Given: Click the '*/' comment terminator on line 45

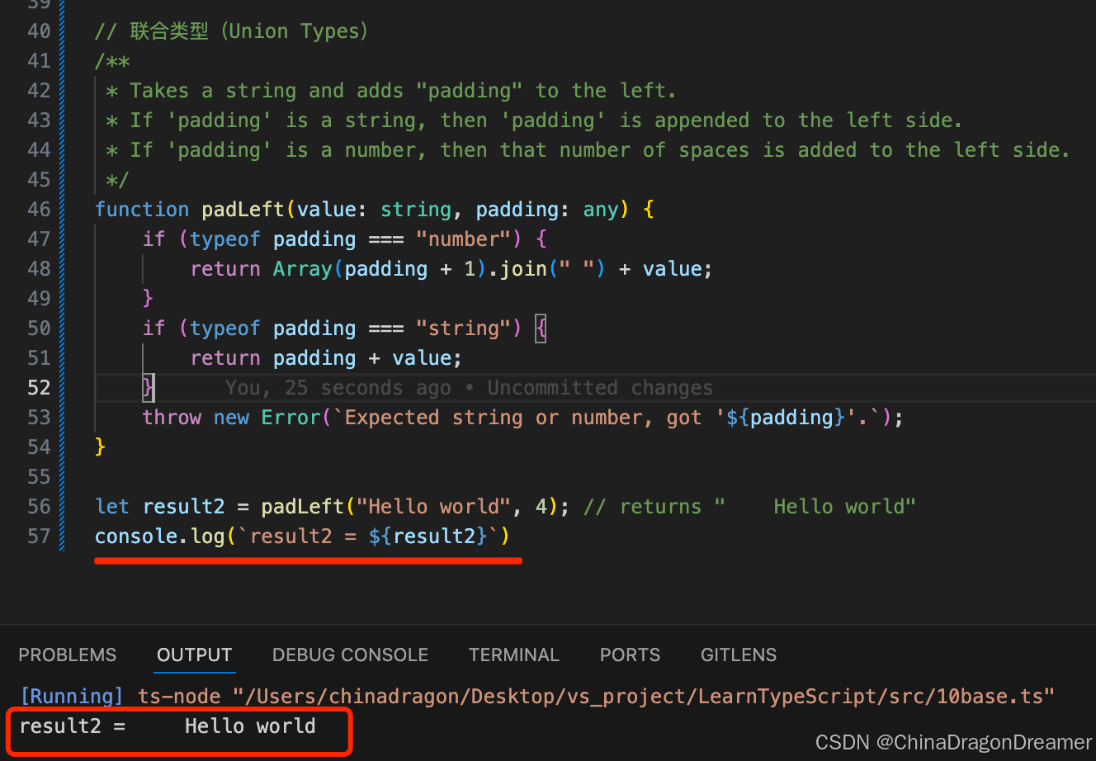Looking at the screenshot, I should [x=118, y=180].
